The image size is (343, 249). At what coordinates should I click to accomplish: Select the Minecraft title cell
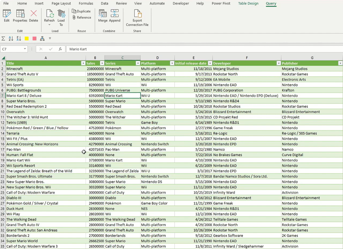tap(46, 69)
